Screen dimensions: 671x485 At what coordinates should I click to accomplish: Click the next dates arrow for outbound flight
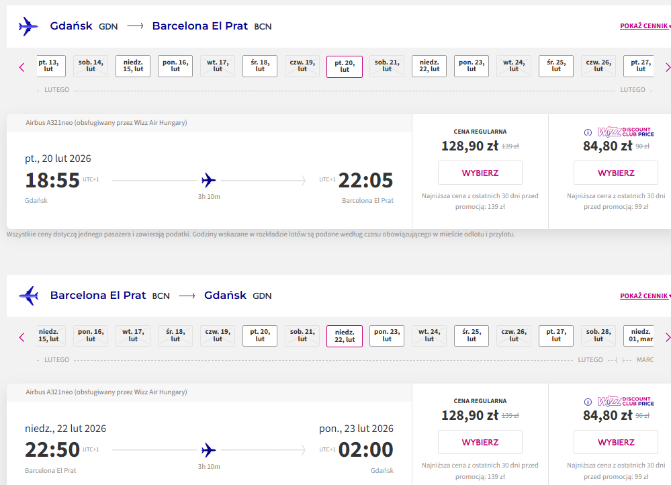668,67
